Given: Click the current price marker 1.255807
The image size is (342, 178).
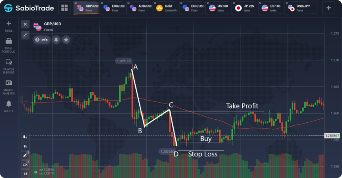Looking at the screenshot, I should pyautogui.click(x=332, y=136).
